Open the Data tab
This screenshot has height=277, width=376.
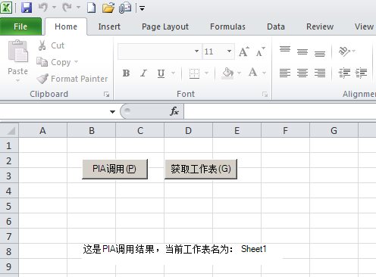[276, 26]
